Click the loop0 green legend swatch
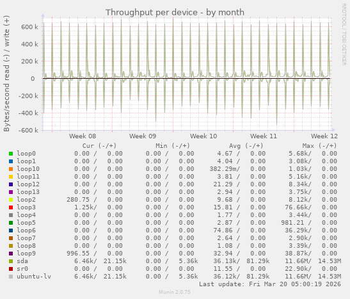The image size is (350, 299). tap(11, 154)
